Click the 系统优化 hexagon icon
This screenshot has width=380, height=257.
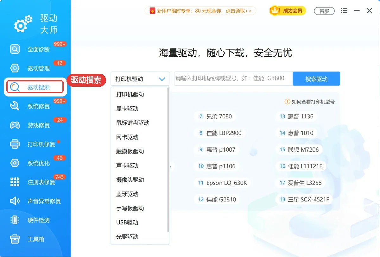pos(15,163)
